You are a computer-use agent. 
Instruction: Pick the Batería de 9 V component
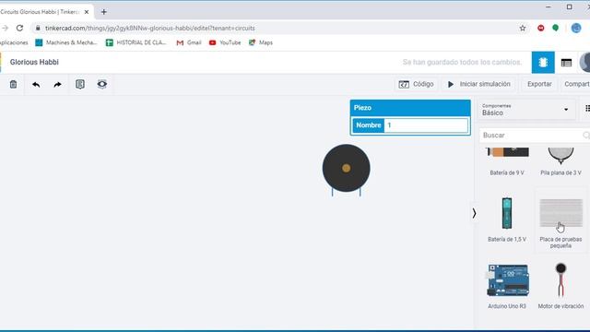pos(507,162)
